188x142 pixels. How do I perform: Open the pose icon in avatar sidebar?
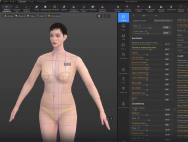click(x=123, y=80)
